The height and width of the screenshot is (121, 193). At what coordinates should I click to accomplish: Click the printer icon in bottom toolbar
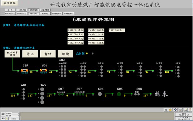coord(181,109)
